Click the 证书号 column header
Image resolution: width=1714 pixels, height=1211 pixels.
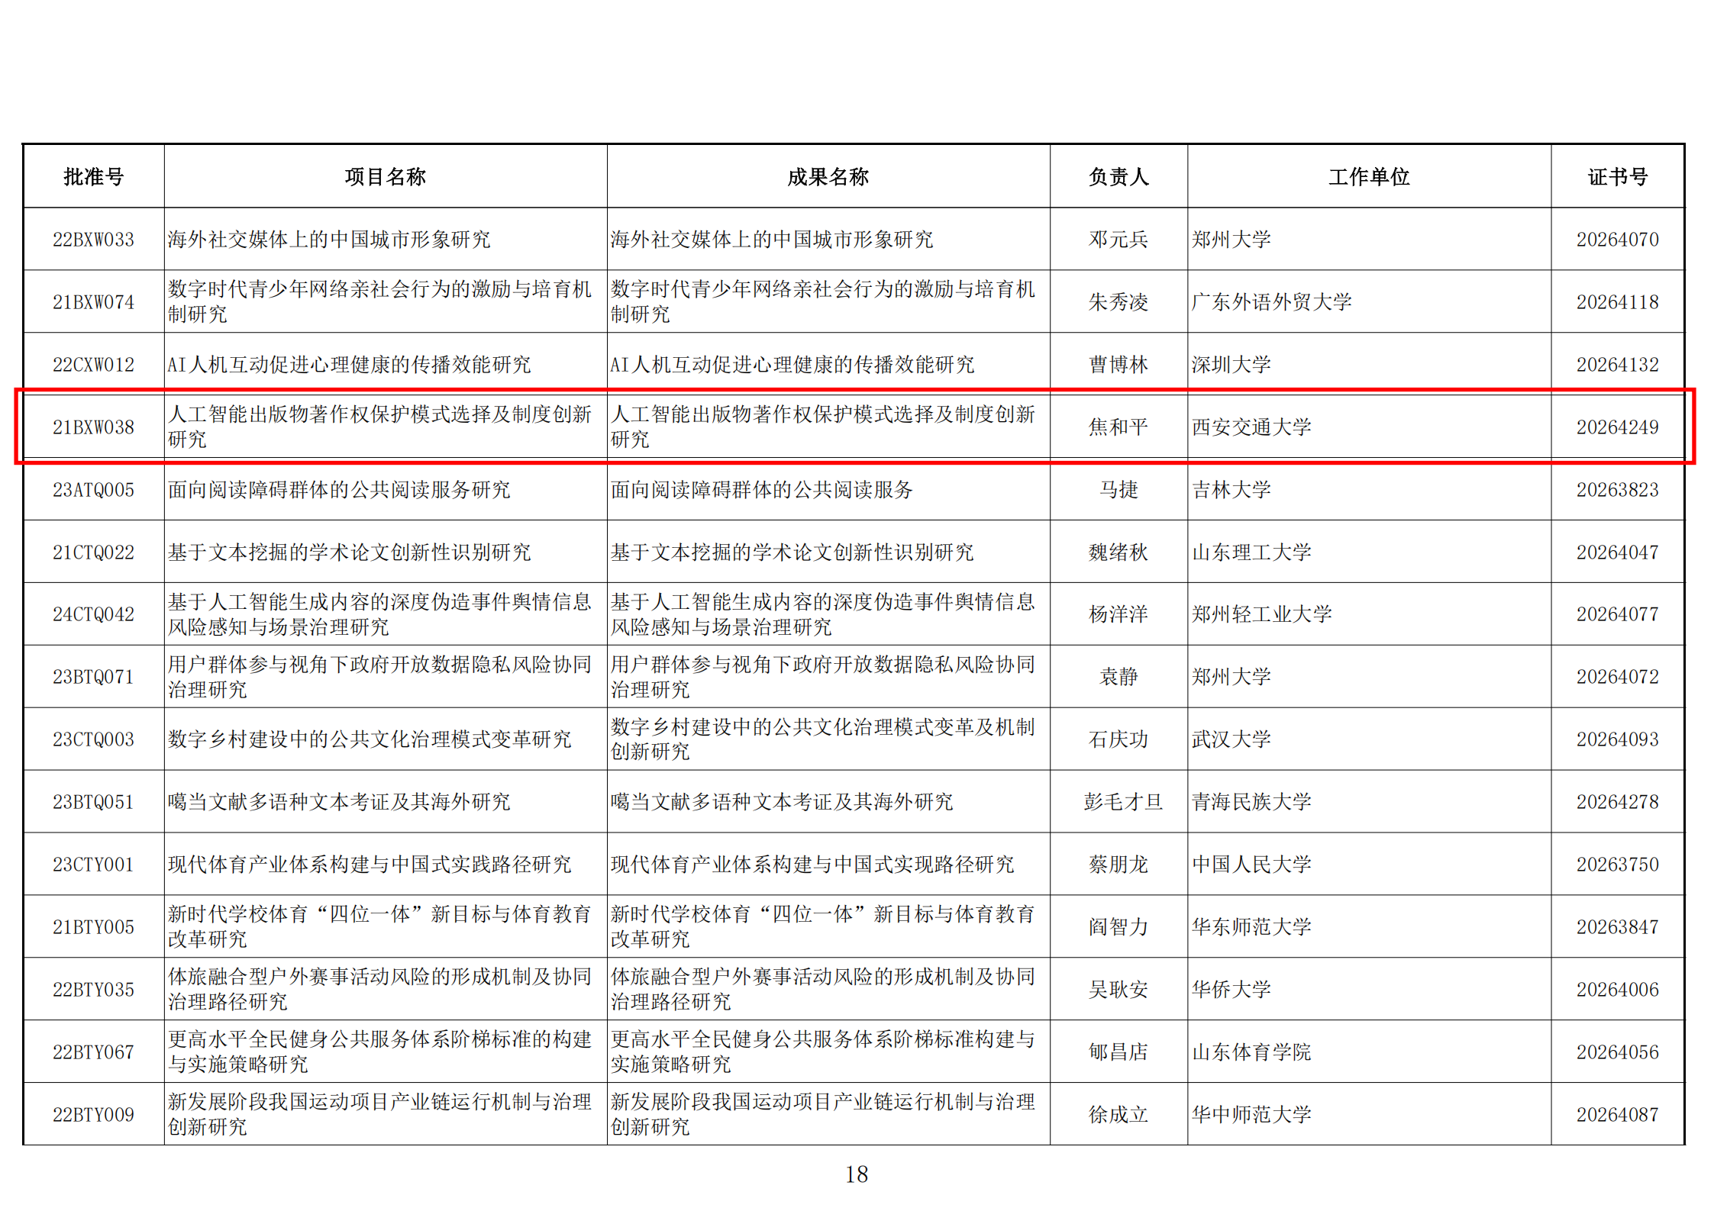(x=1618, y=177)
